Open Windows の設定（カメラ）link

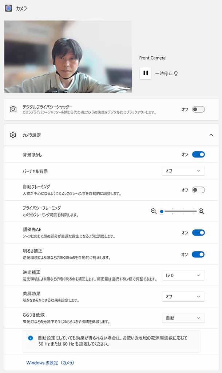pyautogui.click(x=50, y=363)
